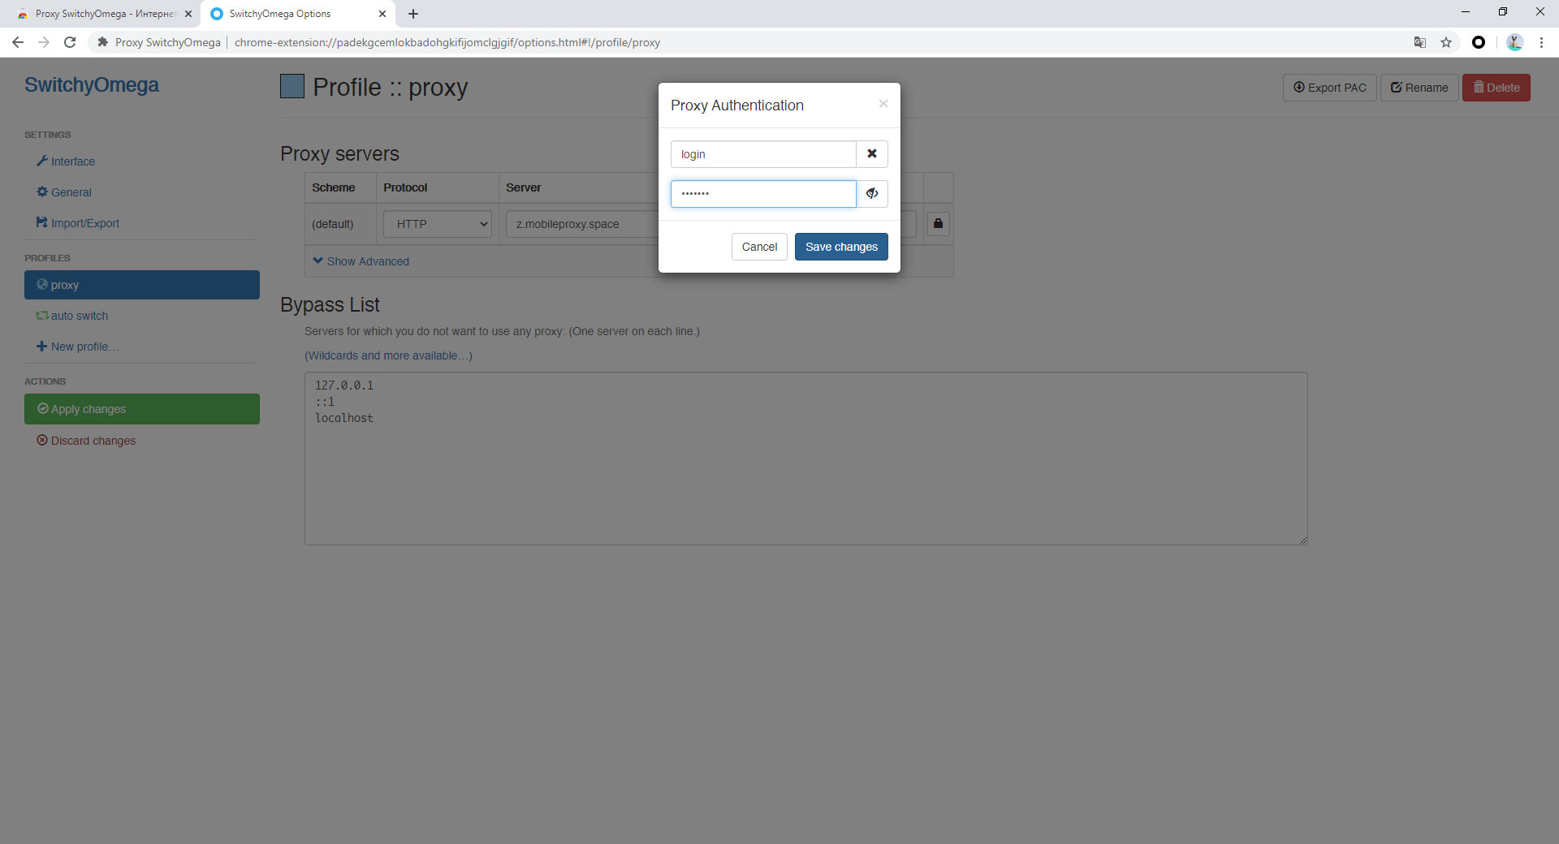Show the password using the eye toggle
The height and width of the screenshot is (844, 1559).
[x=872, y=193]
